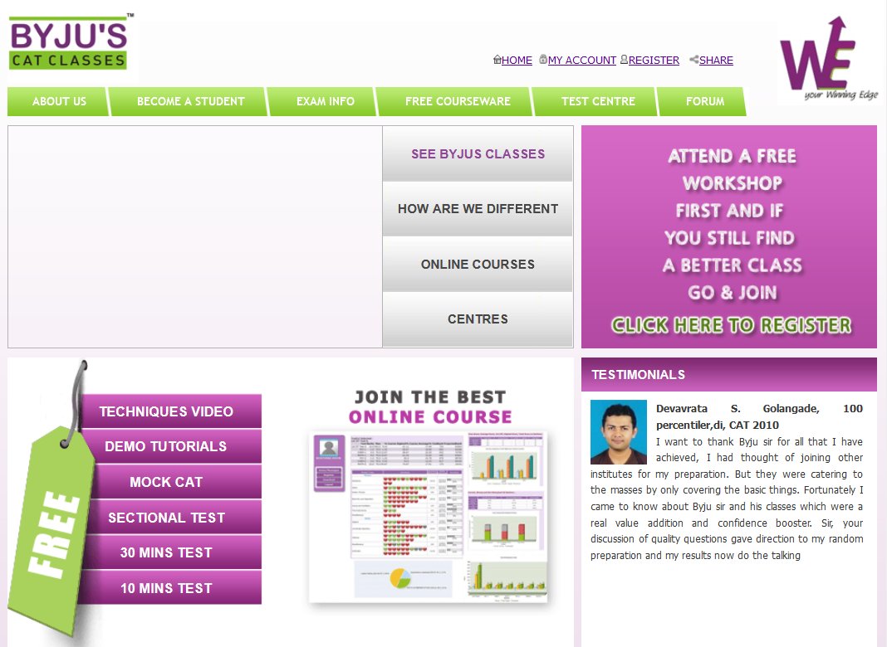
Task: Open the REGISTER link
Action: point(654,60)
